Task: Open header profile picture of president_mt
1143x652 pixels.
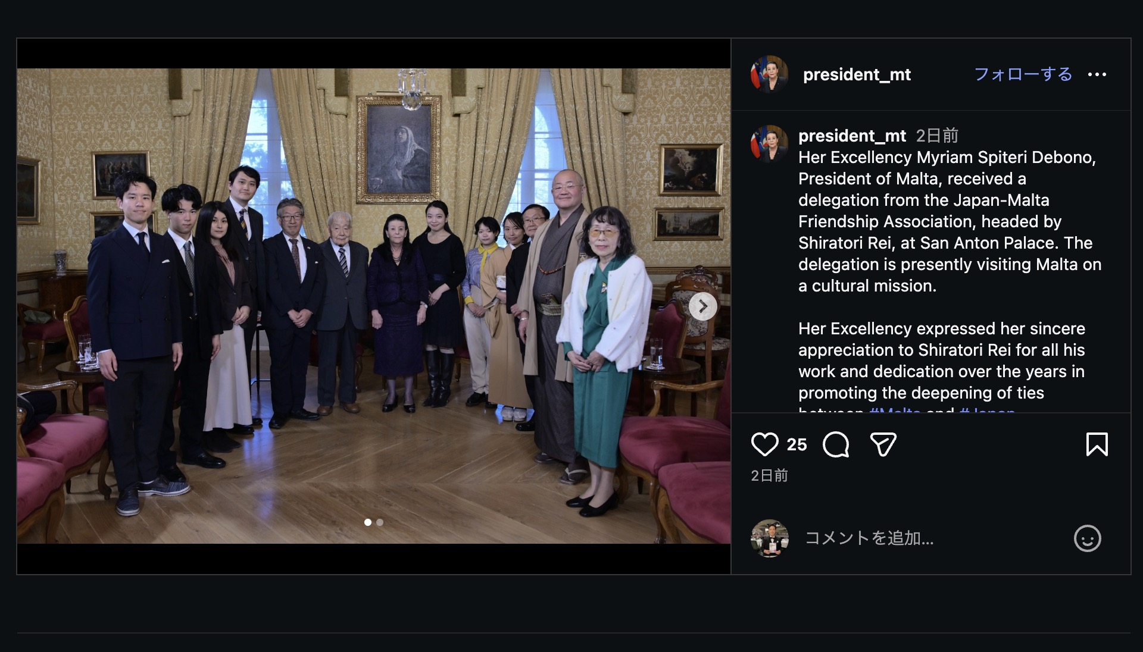Action: [x=769, y=74]
